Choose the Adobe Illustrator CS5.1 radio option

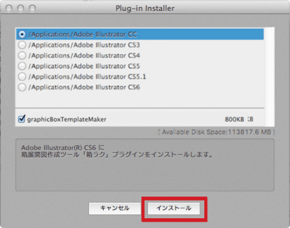(22, 76)
